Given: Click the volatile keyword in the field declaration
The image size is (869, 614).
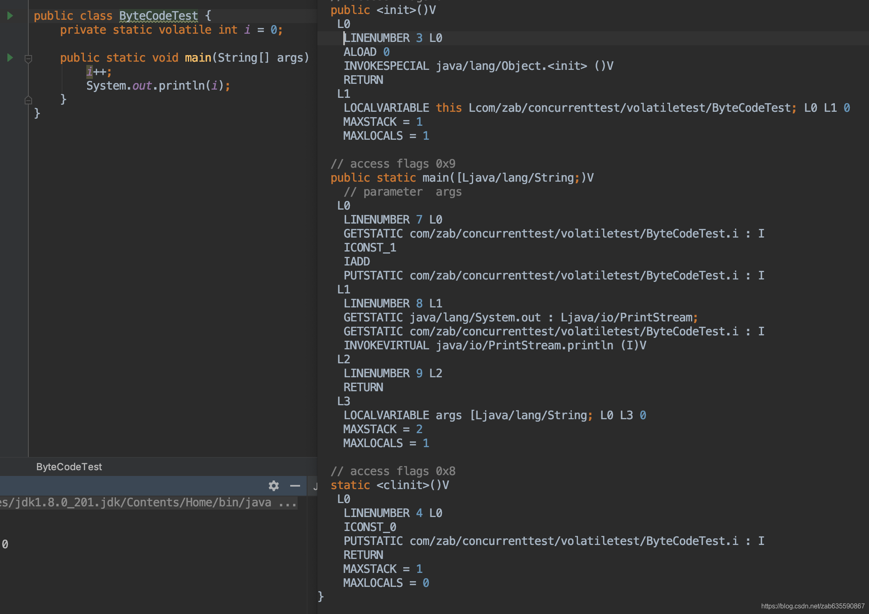Looking at the screenshot, I should [x=185, y=30].
